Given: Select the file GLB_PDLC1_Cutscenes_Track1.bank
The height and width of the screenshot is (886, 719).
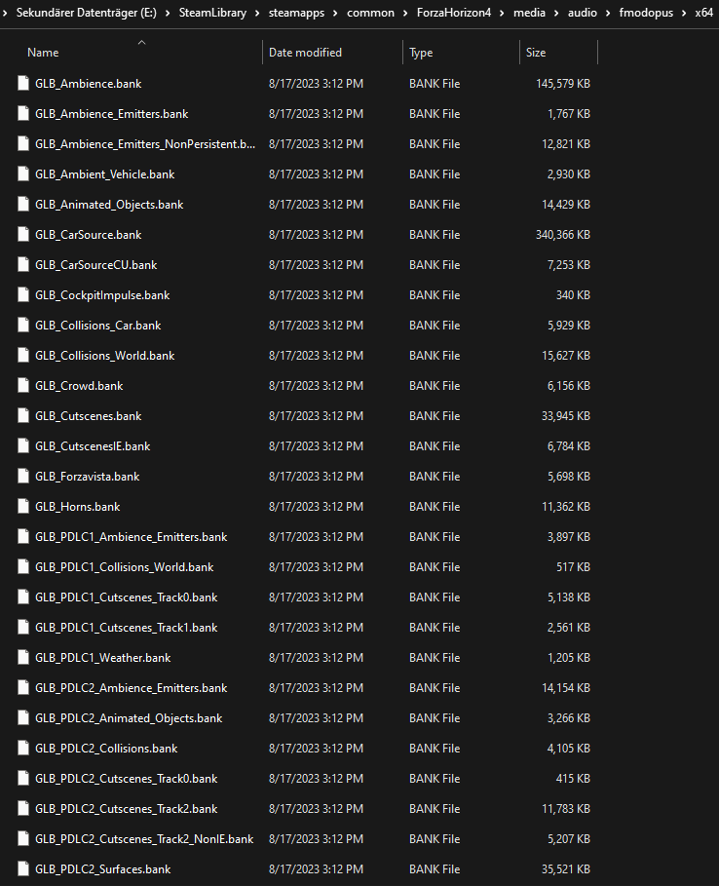Looking at the screenshot, I should tap(127, 628).
